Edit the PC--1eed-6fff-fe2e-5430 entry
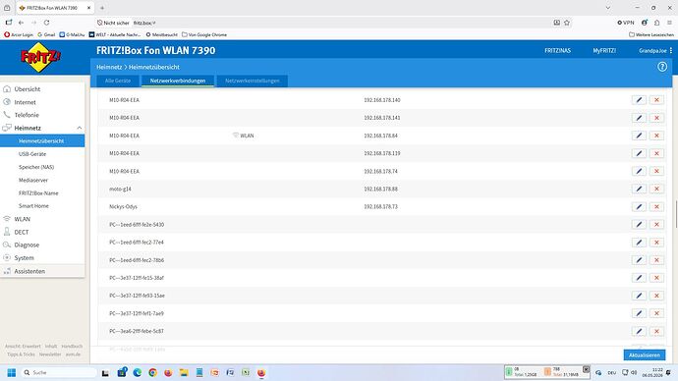The height and width of the screenshot is (381, 678). point(639,224)
